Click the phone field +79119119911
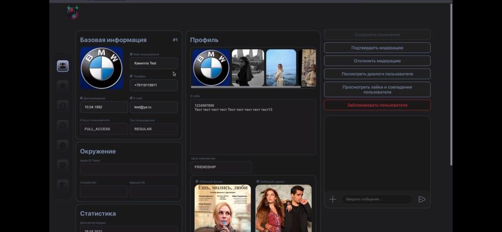 pyautogui.click(x=154, y=85)
